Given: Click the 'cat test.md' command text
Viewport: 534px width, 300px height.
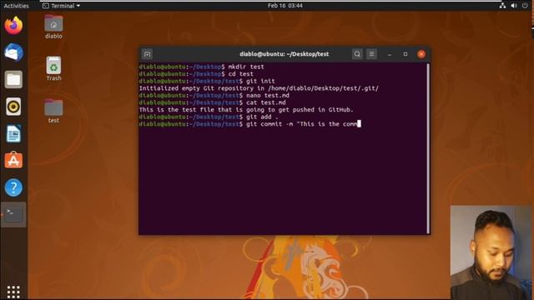Looking at the screenshot, I should pos(266,102).
